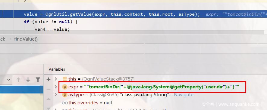Select the down arrow frame navigation icon
Screen dimensions: 267x110
28,79
